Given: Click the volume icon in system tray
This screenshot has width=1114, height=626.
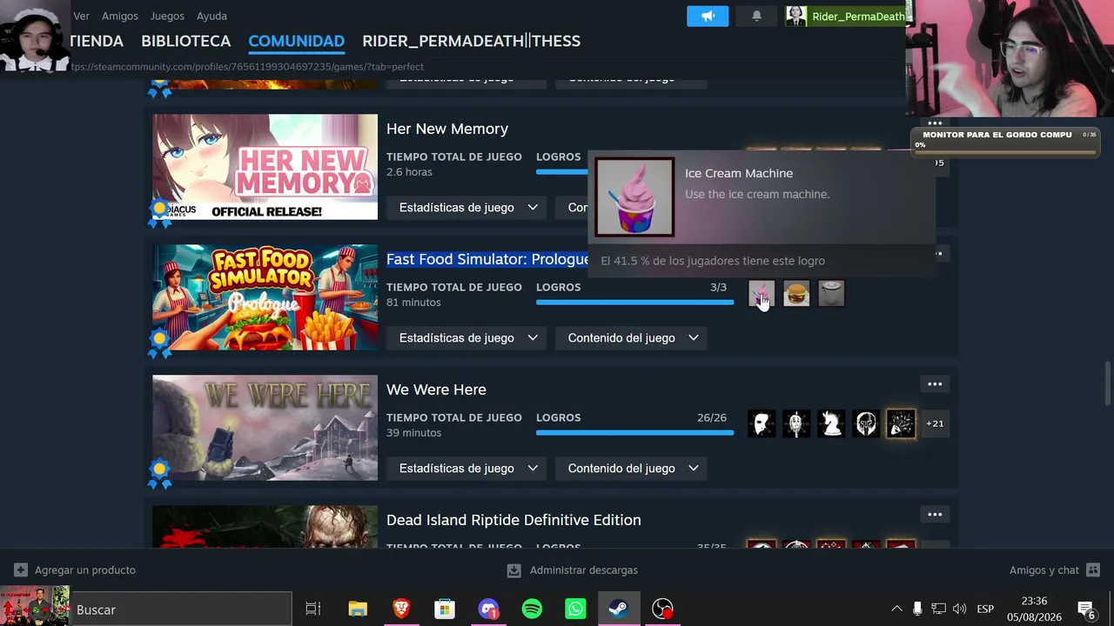Looking at the screenshot, I should click(959, 609).
